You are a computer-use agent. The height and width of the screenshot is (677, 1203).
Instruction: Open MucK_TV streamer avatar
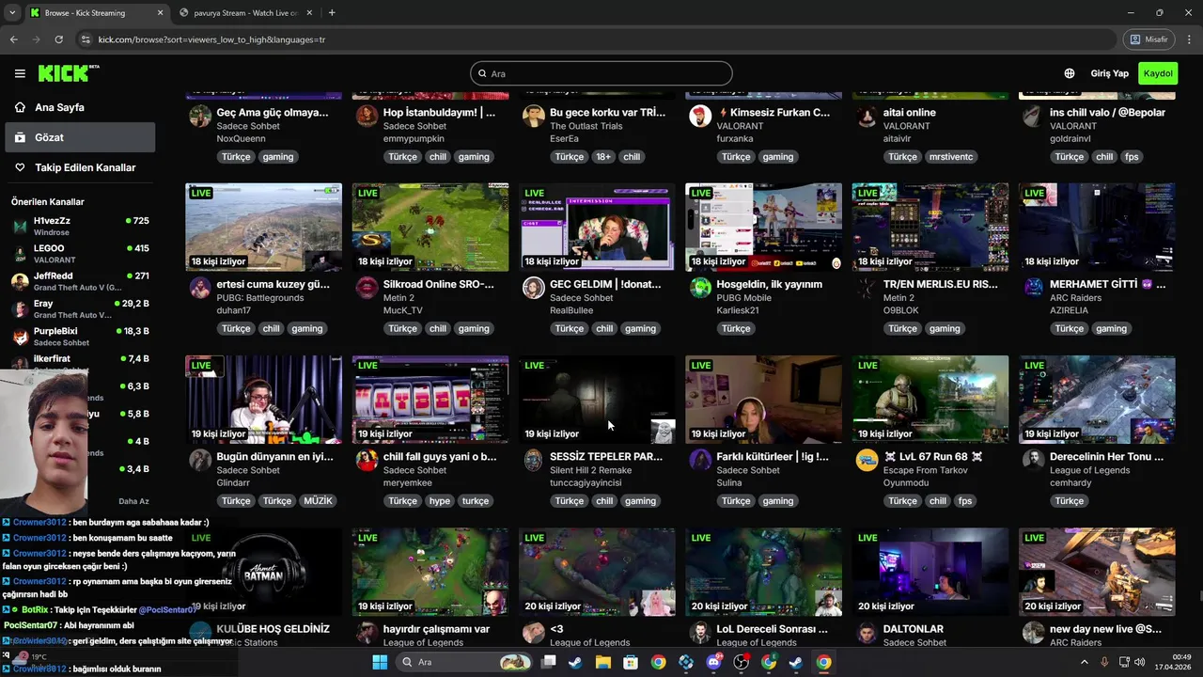click(x=367, y=288)
